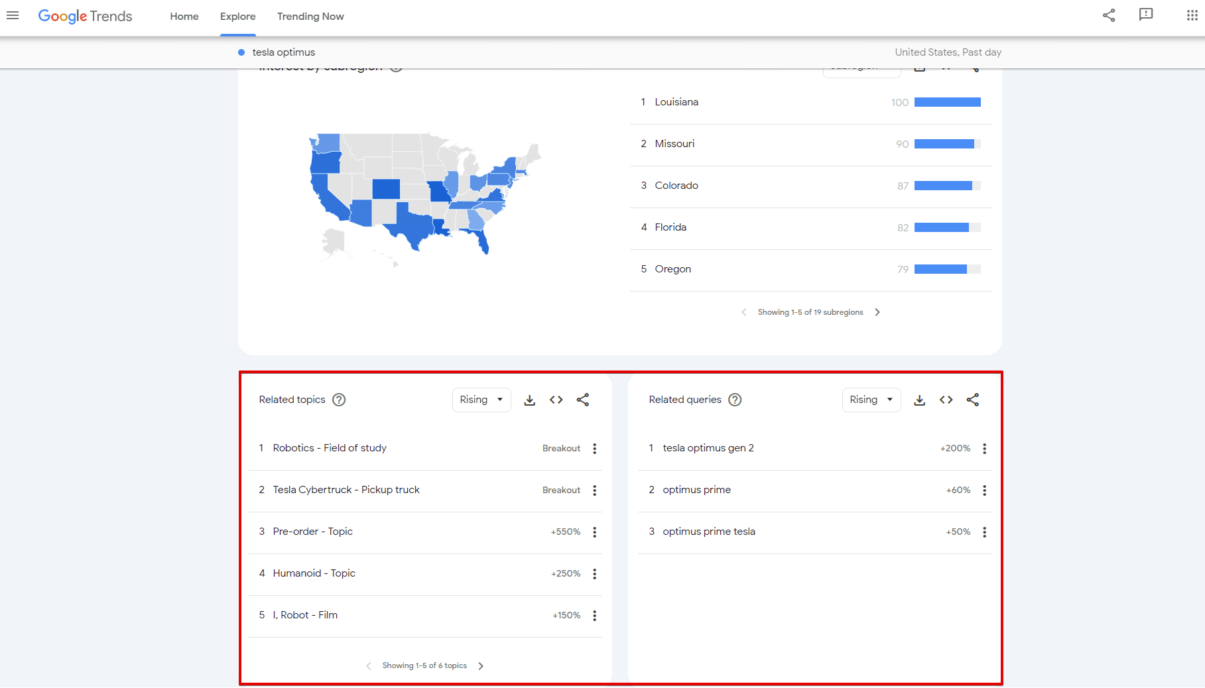Open more options for Pre-order topic
Screen dimensions: 1205x688
click(595, 532)
